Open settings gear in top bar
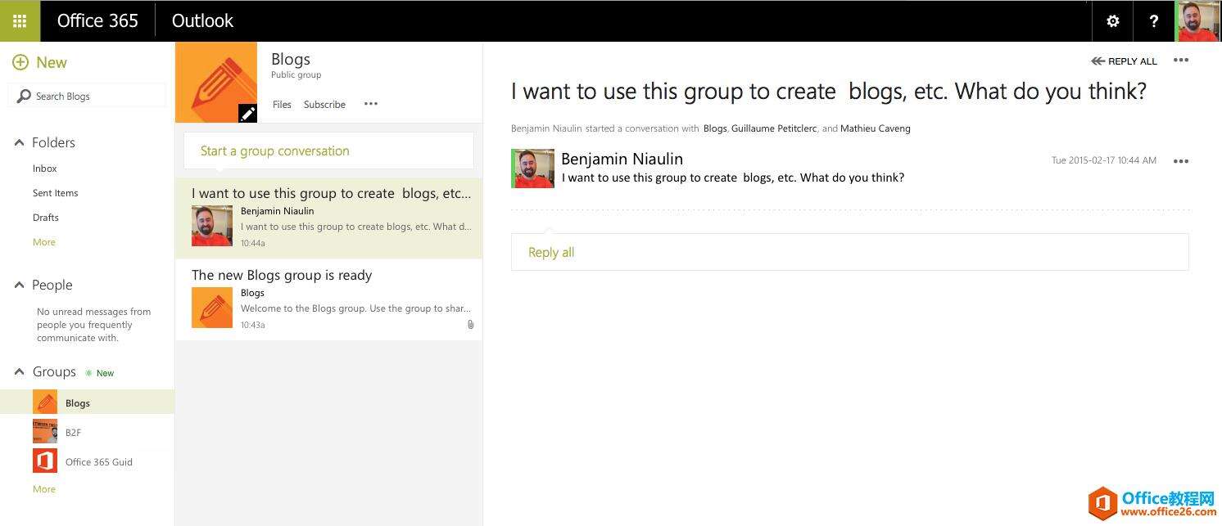 point(1112,21)
